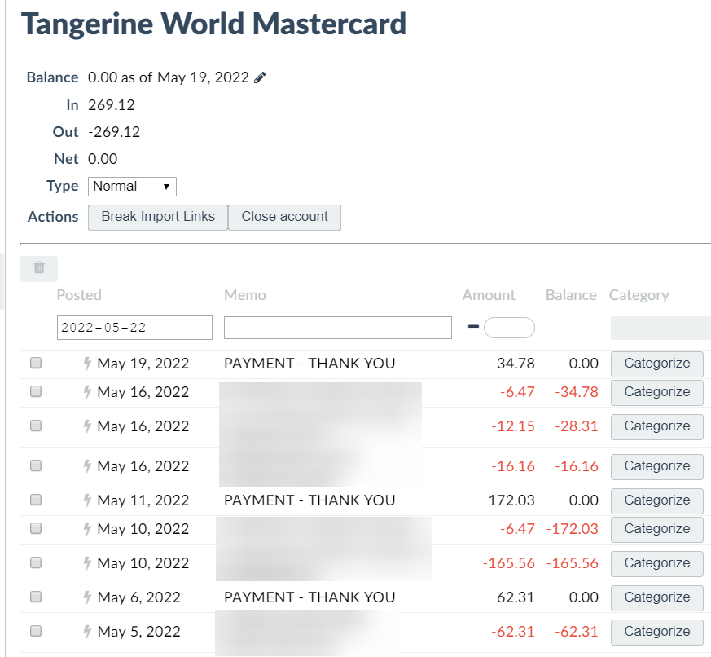Click the Break Import Links button
This screenshot has width=711, height=657.
pos(157,217)
